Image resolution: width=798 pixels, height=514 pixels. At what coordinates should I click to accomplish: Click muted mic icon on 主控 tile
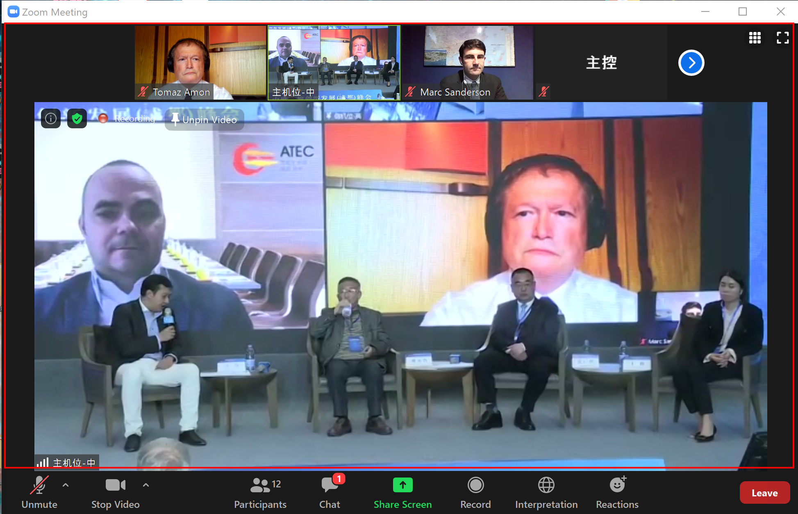click(x=544, y=91)
